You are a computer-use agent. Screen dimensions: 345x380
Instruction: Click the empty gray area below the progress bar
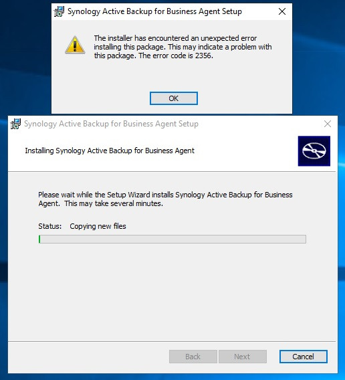click(172, 291)
